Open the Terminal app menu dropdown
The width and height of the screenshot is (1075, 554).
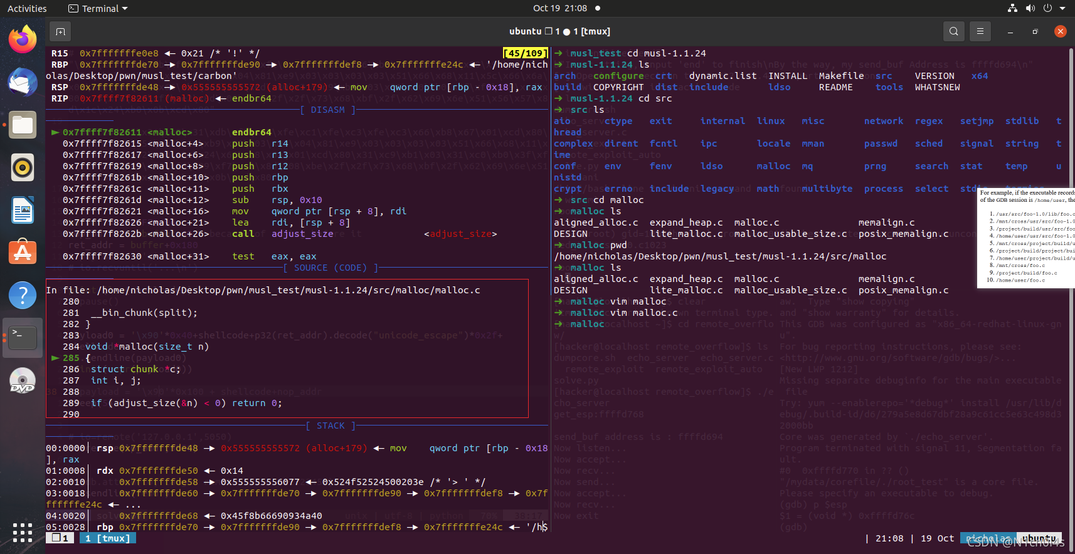tap(98, 8)
